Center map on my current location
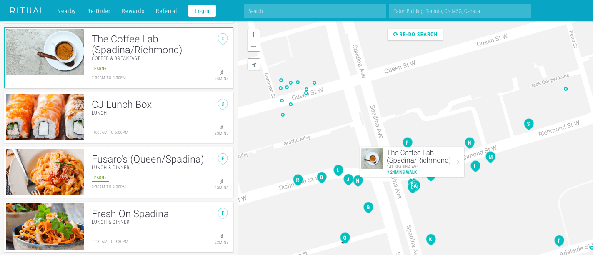The width and height of the screenshot is (593, 255). coord(254,64)
